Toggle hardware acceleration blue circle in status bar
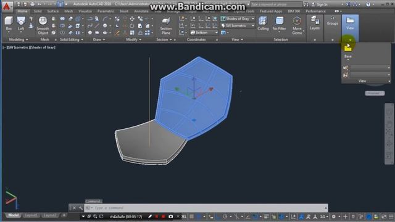 [x=369, y=216]
